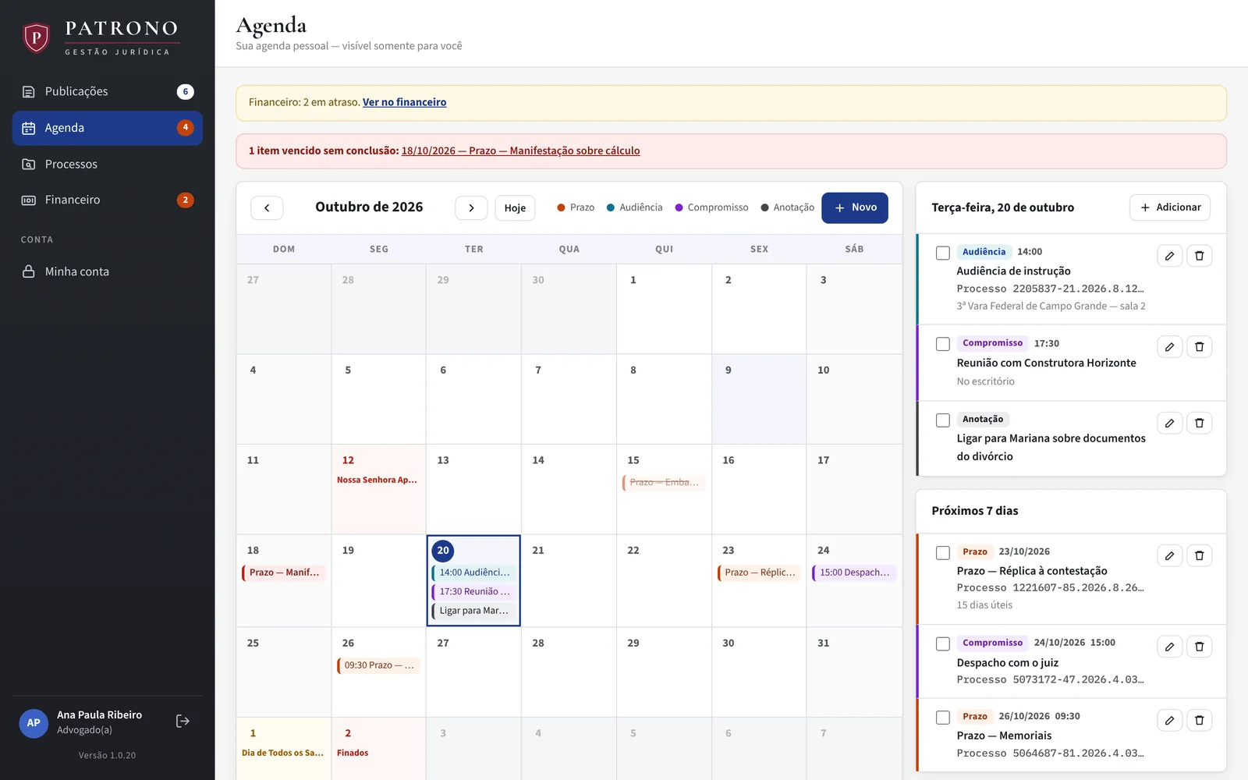This screenshot has height=780, width=1248.
Task: Delete the Audiência de instrução item
Action: tap(1200, 256)
